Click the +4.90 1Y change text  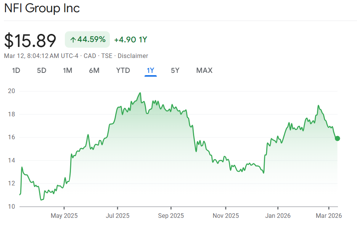(x=131, y=40)
